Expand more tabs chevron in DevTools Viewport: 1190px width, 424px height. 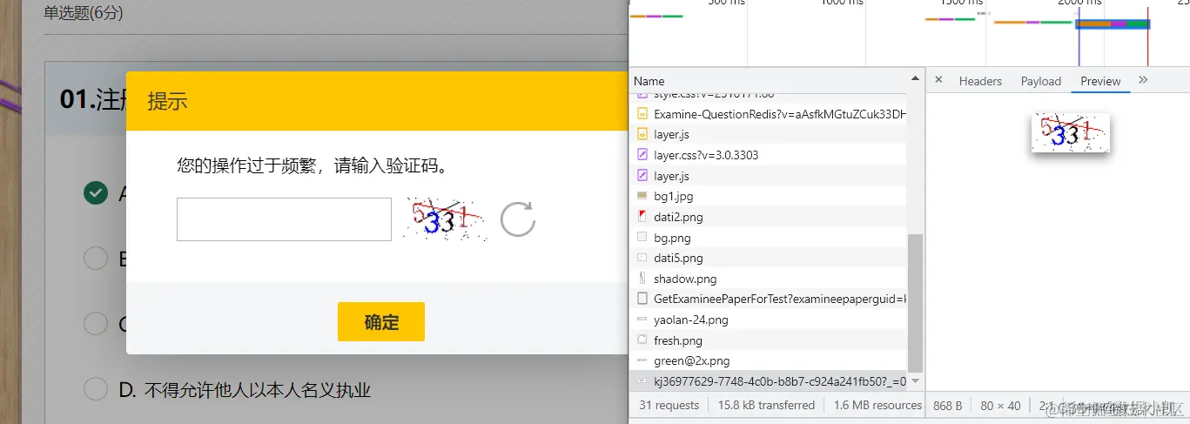pyautogui.click(x=1143, y=80)
